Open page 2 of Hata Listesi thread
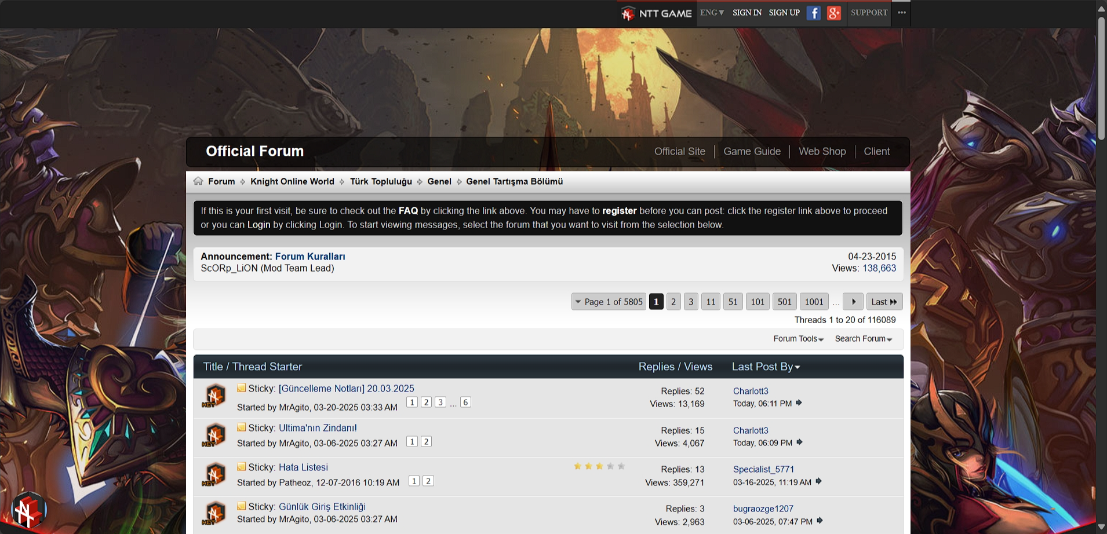1107x534 pixels. pyautogui.click(x=428, y=481)
